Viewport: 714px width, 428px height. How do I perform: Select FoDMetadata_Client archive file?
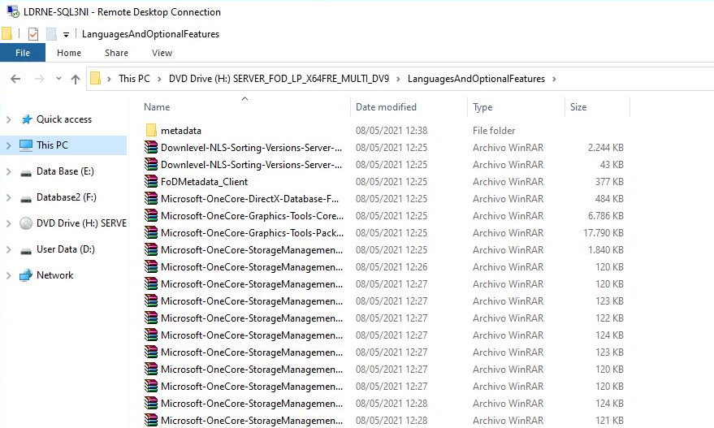204,182
